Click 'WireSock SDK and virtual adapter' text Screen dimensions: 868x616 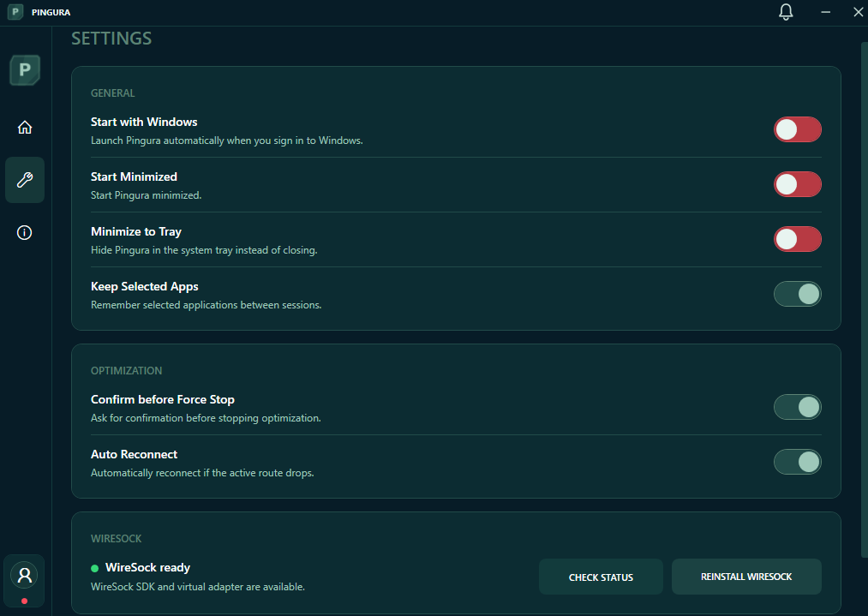[198, 587]
